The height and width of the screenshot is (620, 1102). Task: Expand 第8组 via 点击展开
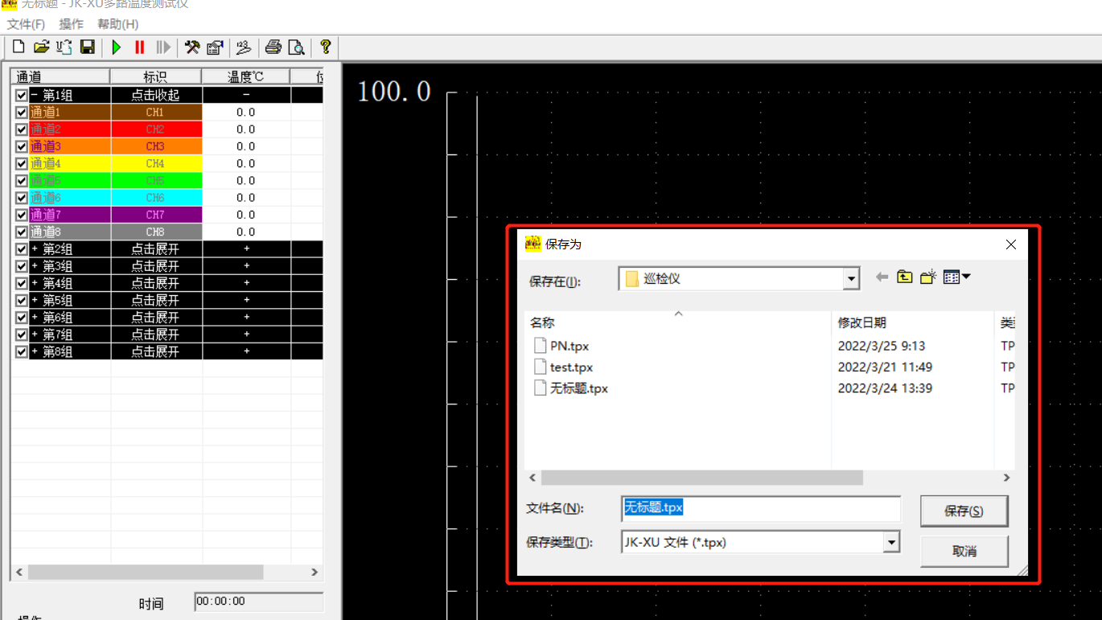[155, 351]
